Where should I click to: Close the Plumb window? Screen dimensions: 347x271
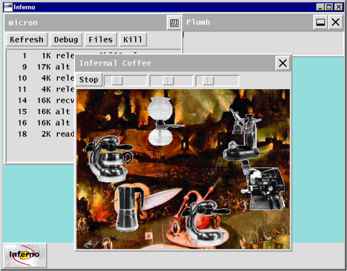336,22
